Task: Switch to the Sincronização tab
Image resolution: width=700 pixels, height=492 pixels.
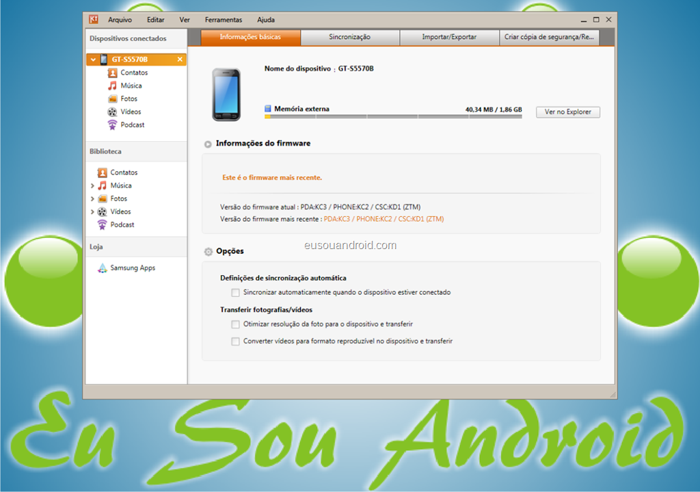Action: pyautogui.click(x=349, y=37)
